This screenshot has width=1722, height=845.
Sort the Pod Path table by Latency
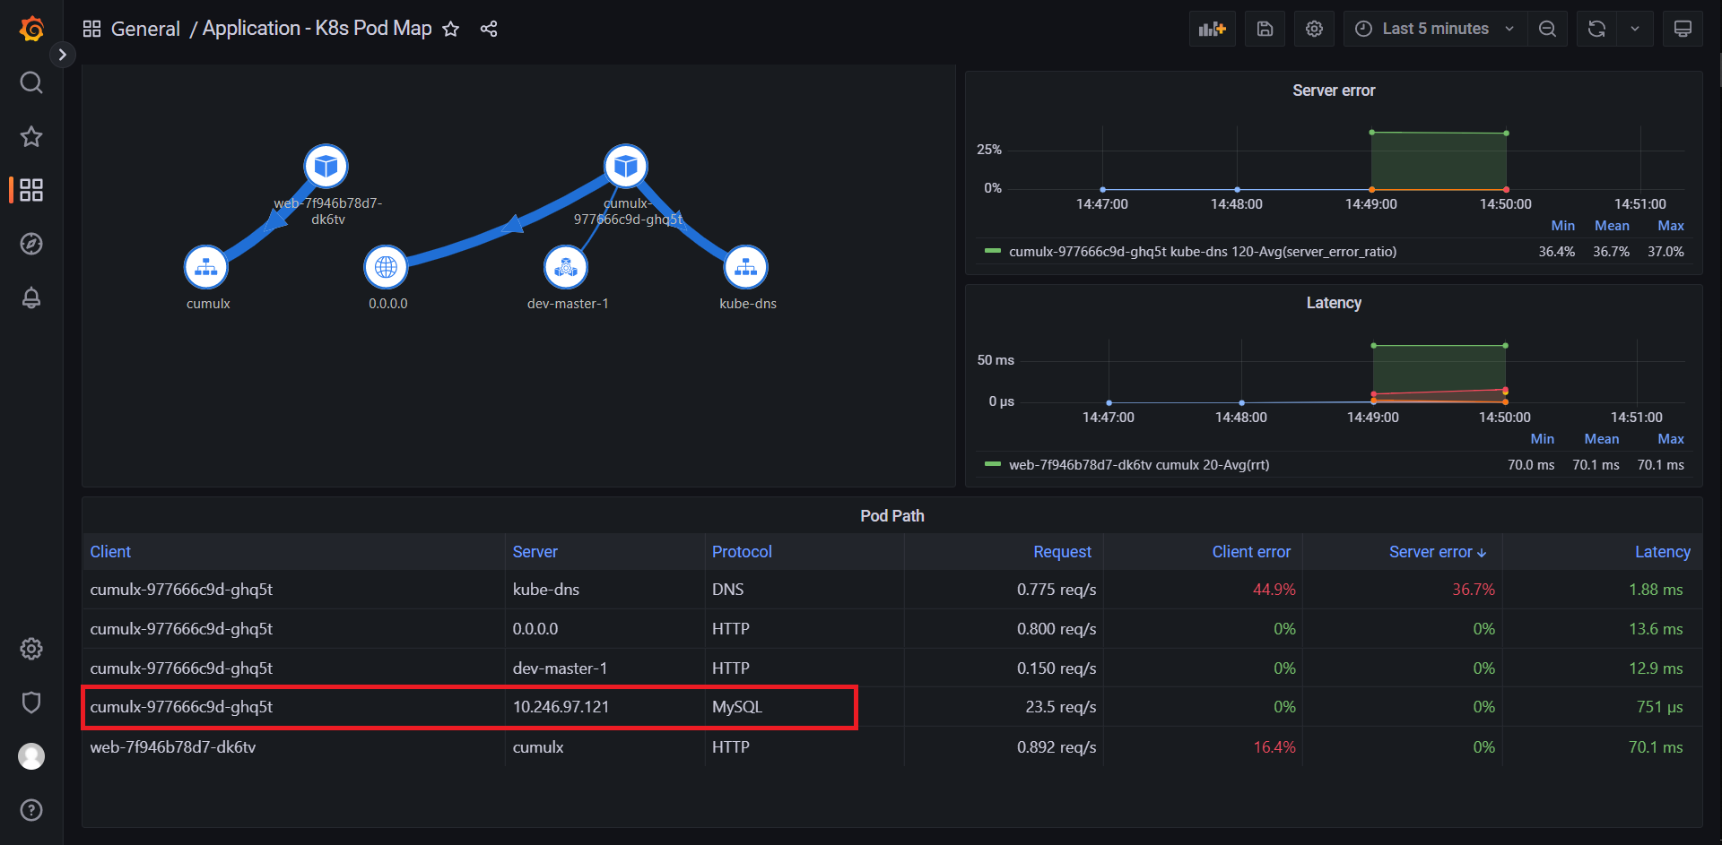[1661, 551]
